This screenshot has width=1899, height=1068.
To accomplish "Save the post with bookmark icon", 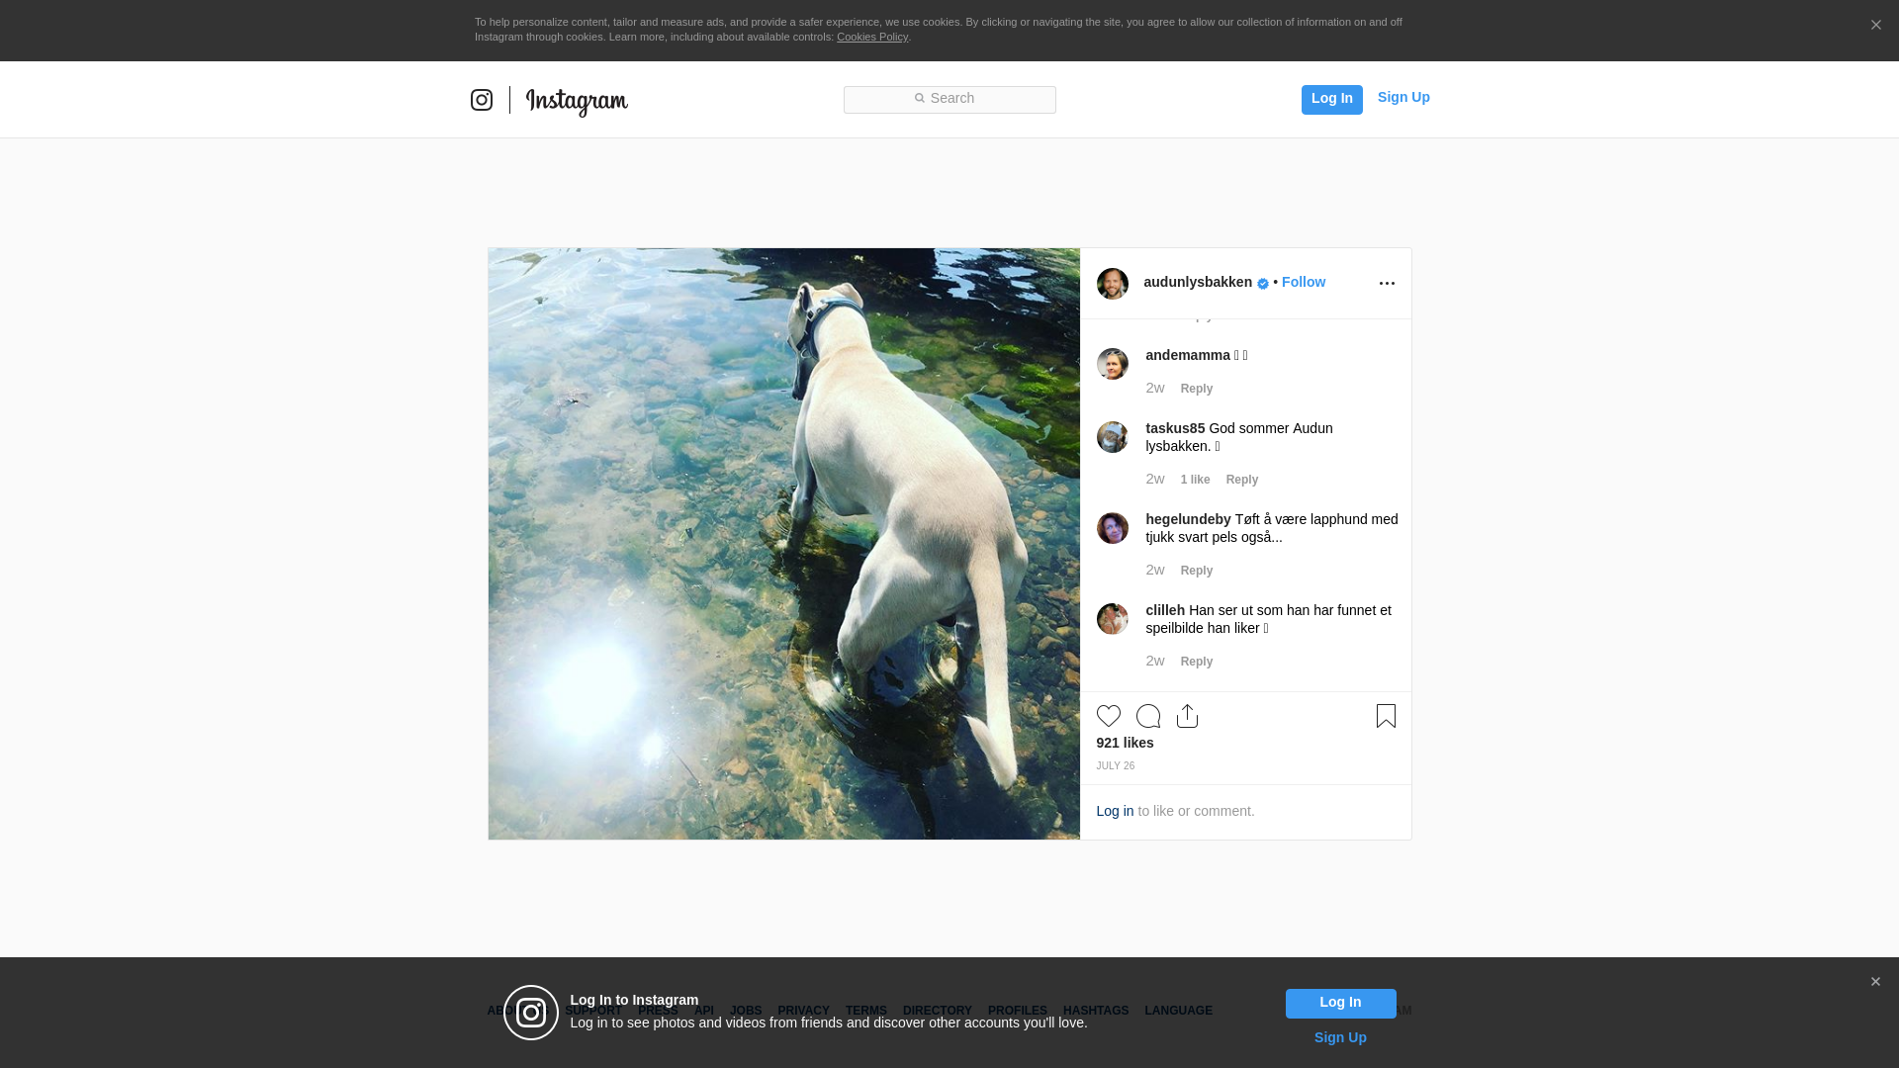I will 1386,716.
